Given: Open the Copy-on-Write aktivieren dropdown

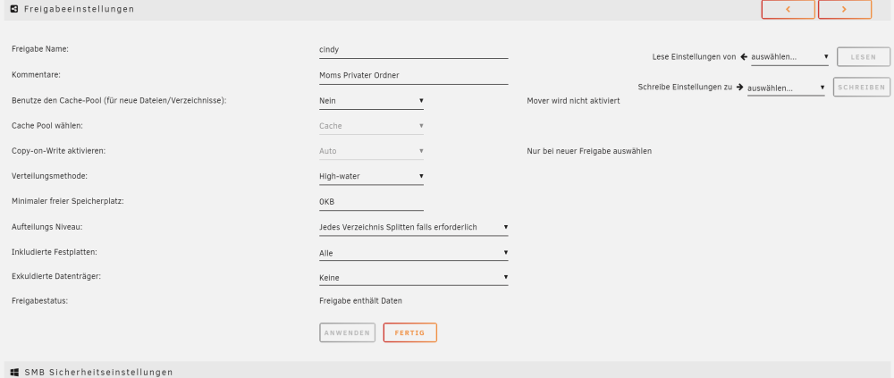Looking at the screenshot, I should coord(371,151).
